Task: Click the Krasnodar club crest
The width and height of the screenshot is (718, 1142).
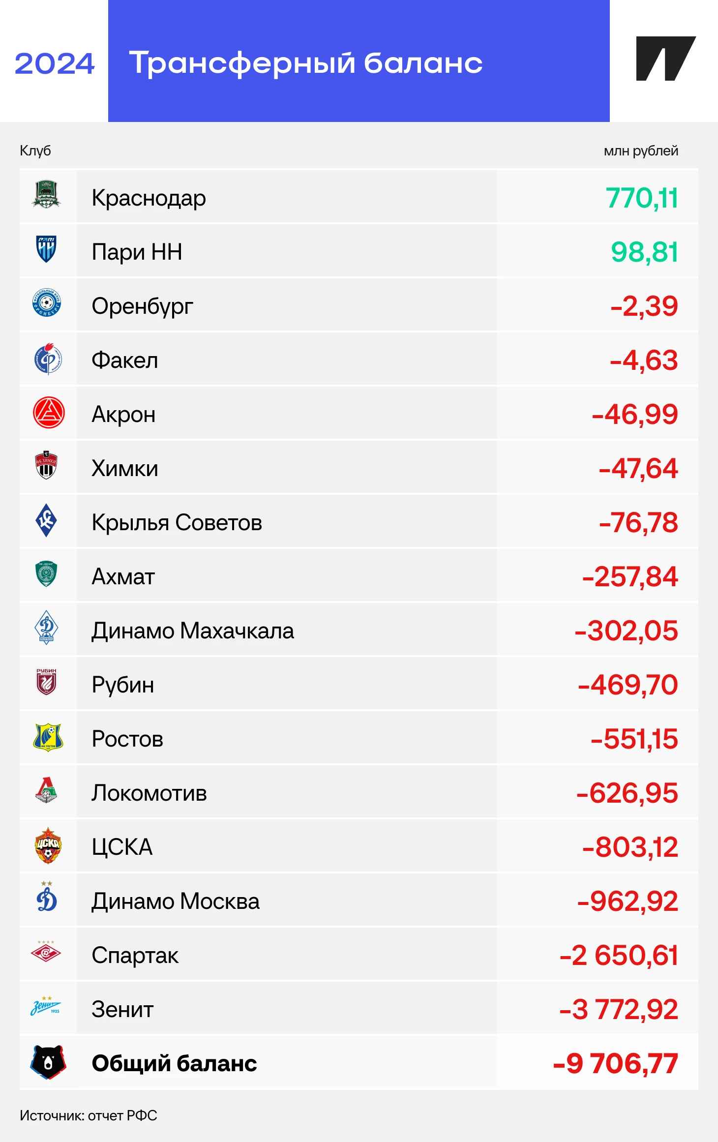Action: (46, 195)
